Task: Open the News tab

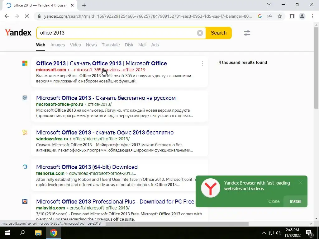Action: click(x=91, y=45)
